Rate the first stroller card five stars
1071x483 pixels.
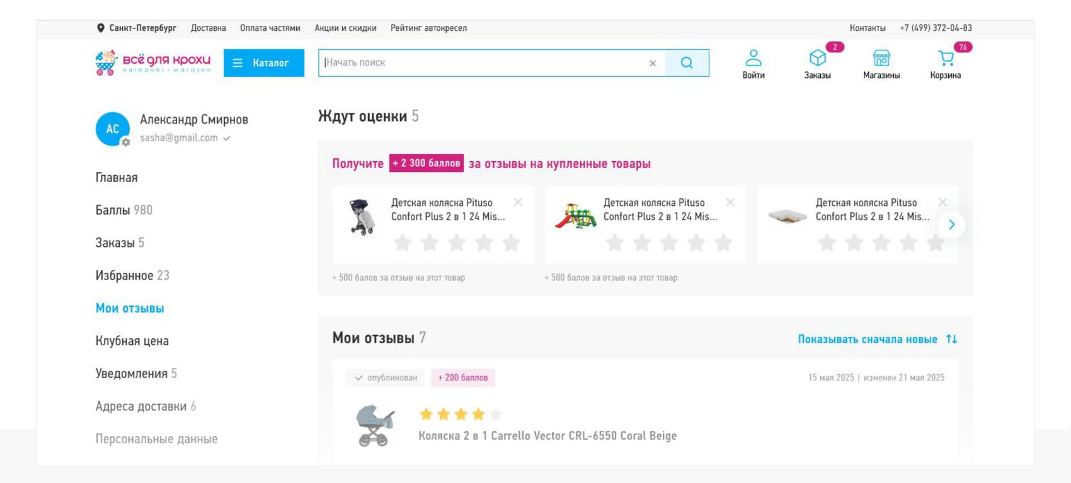tap(511, 242)
